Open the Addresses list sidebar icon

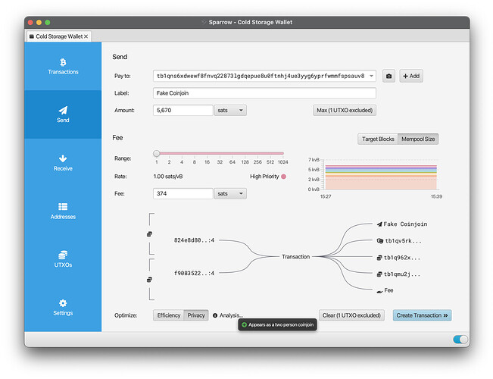click(63, 206)
